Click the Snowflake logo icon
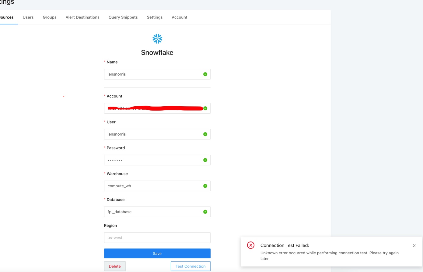The height and width of the screenshot is (272, 423). point(157,39)
